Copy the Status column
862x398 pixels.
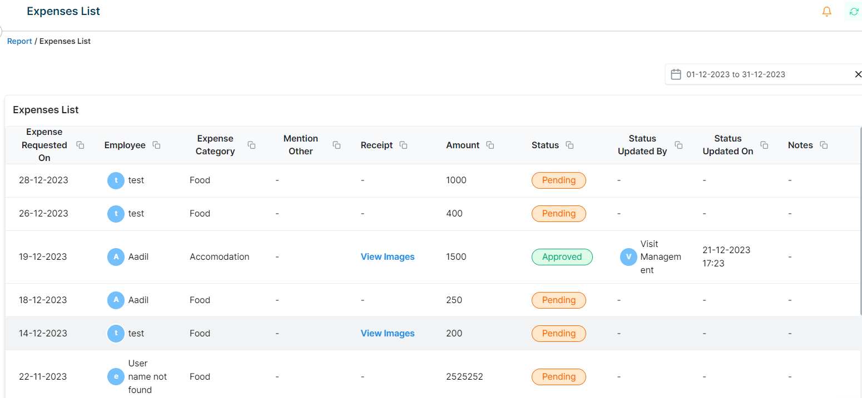(569, 145)
